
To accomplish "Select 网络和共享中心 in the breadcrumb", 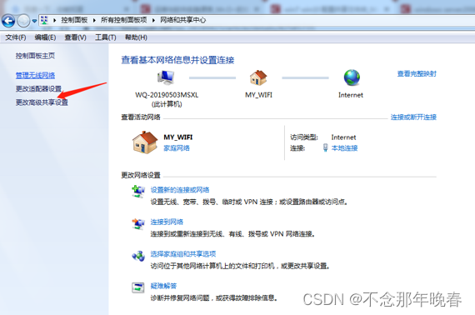I will (183, 20).
